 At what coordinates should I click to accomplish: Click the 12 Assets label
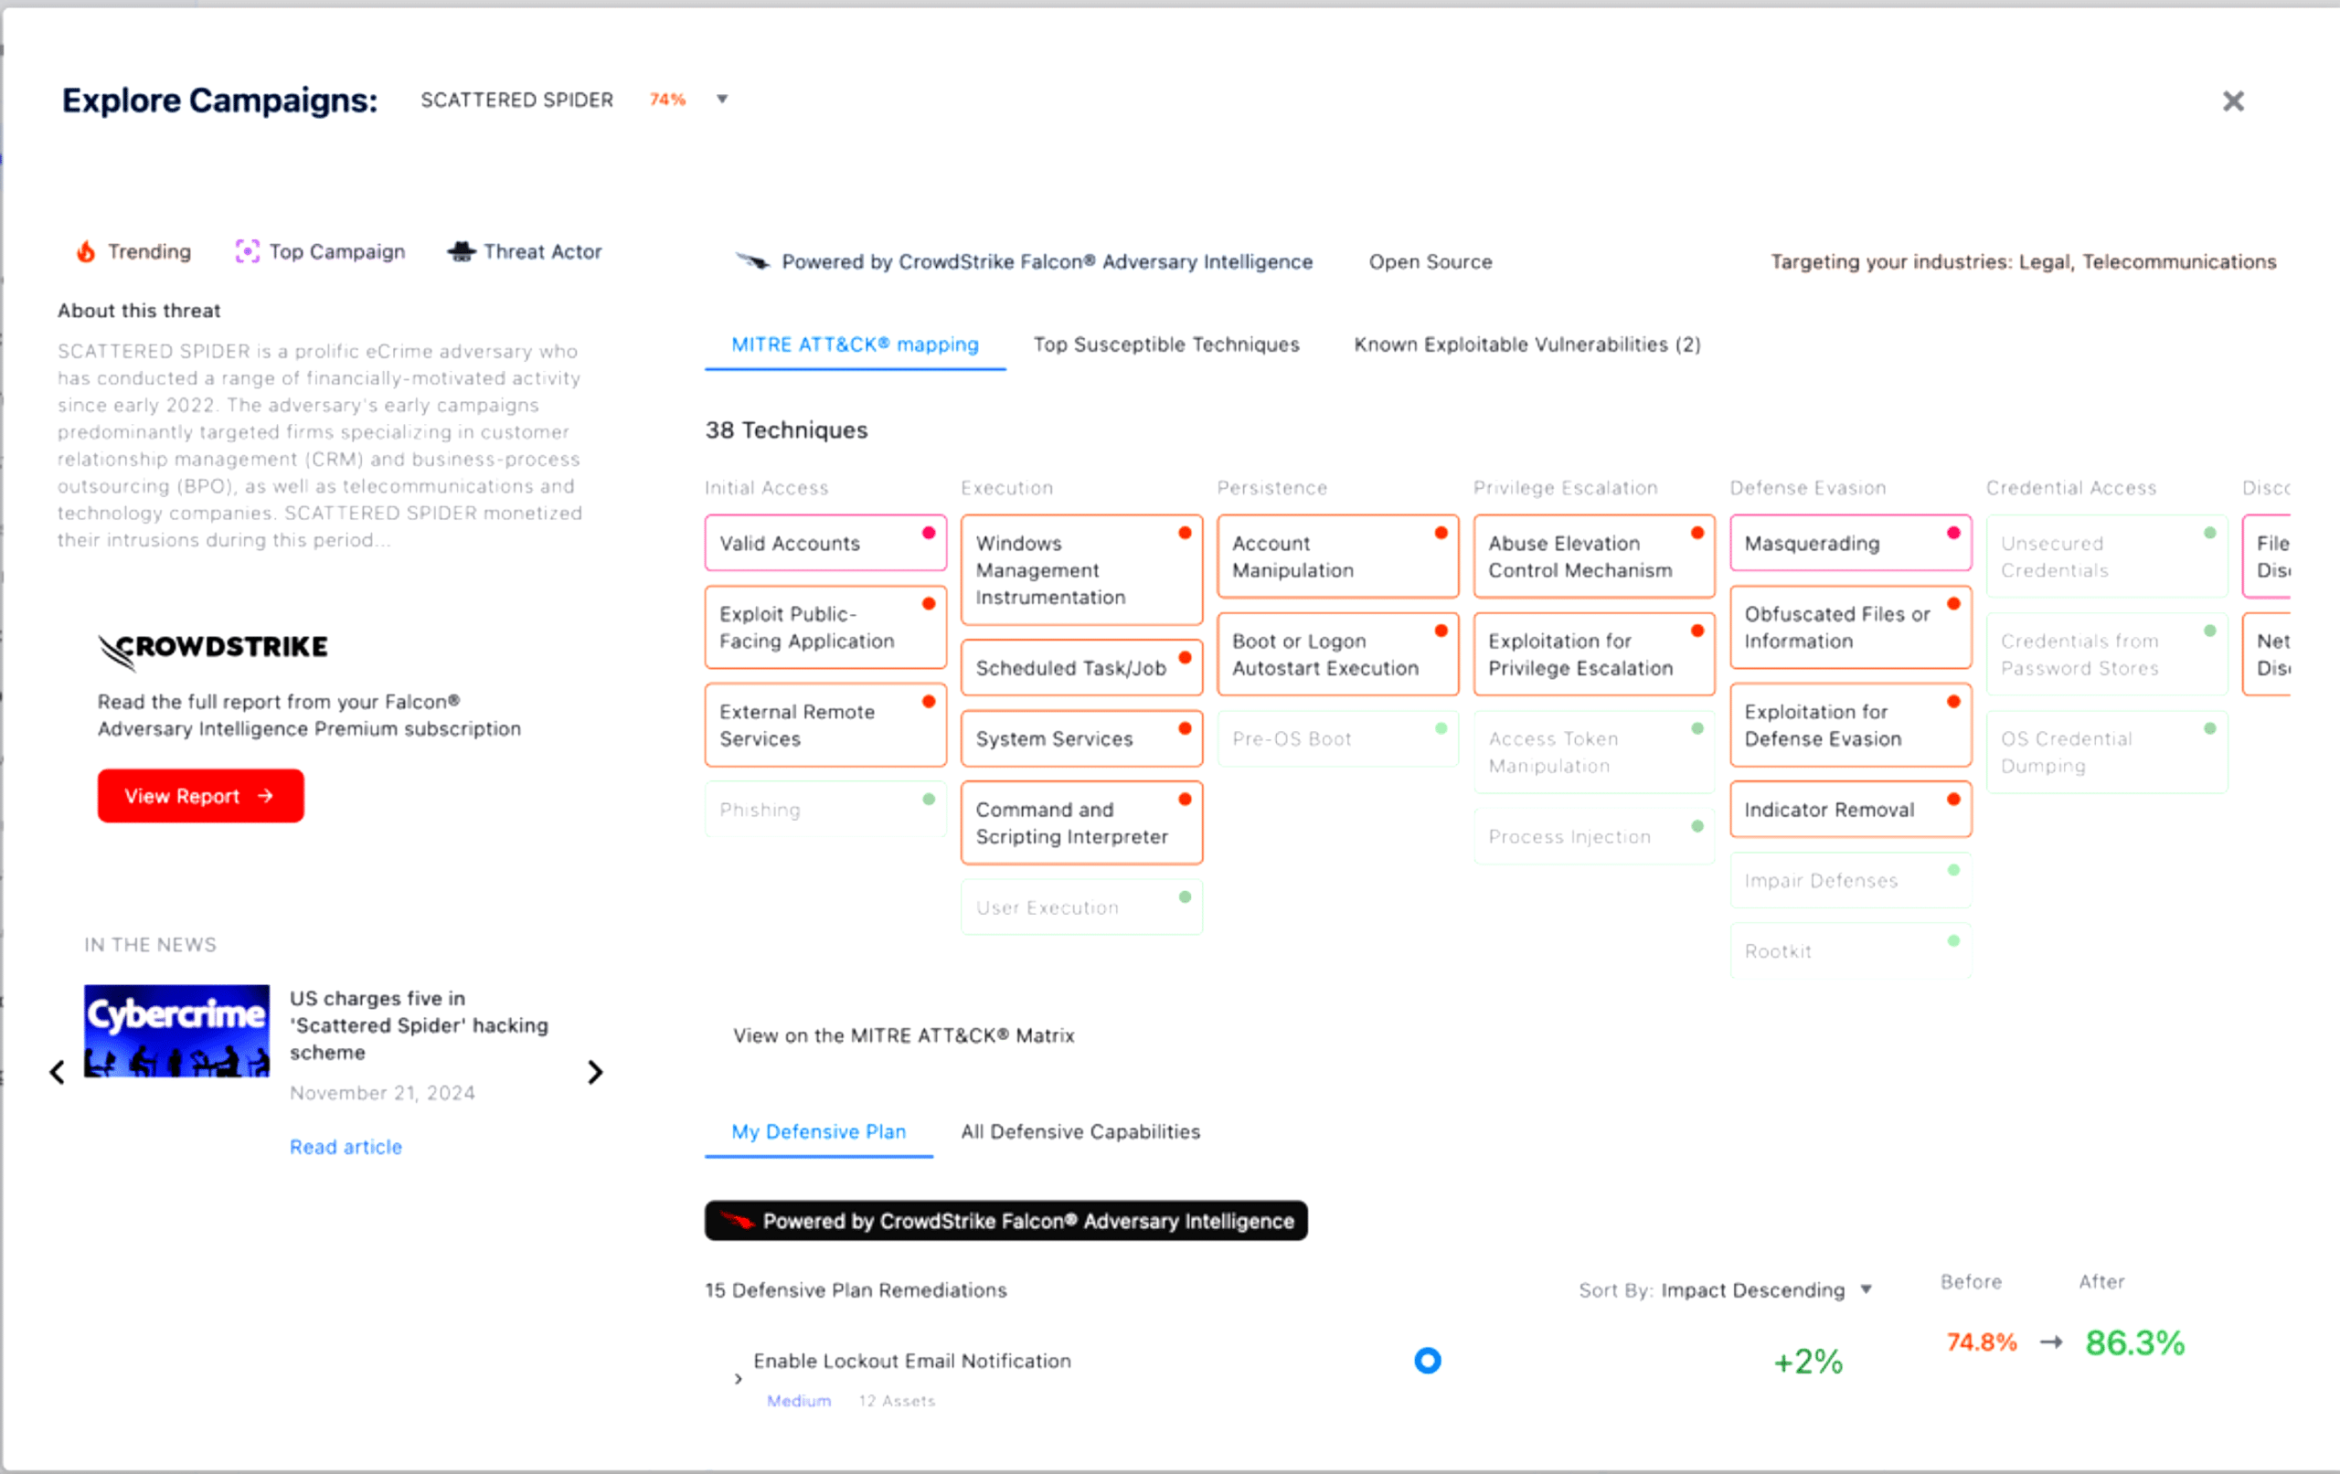tap(897, 1401)
